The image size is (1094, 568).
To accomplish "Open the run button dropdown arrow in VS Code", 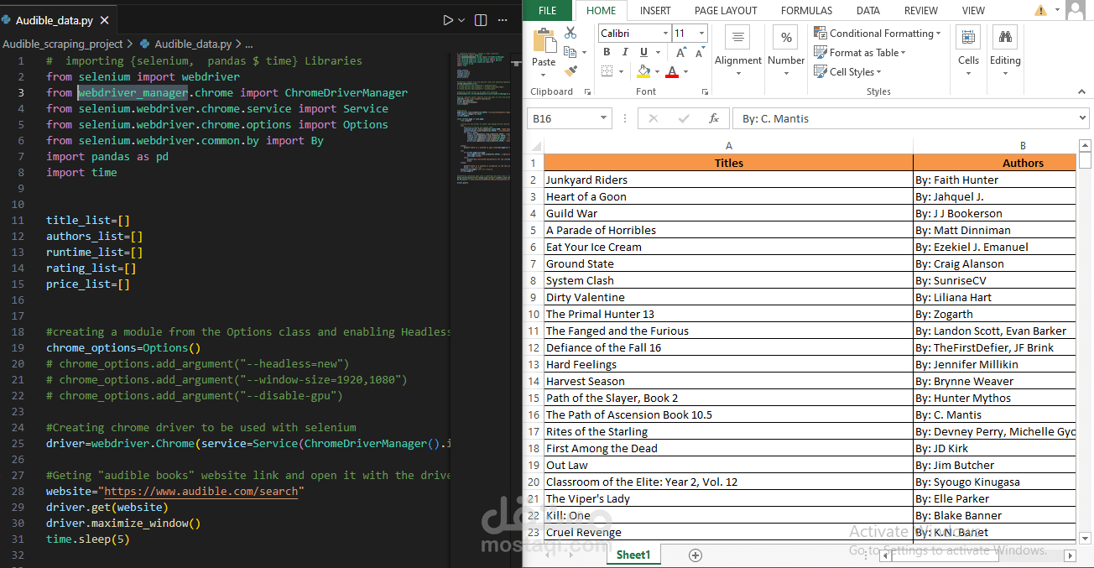I will [x=462, y=20].
